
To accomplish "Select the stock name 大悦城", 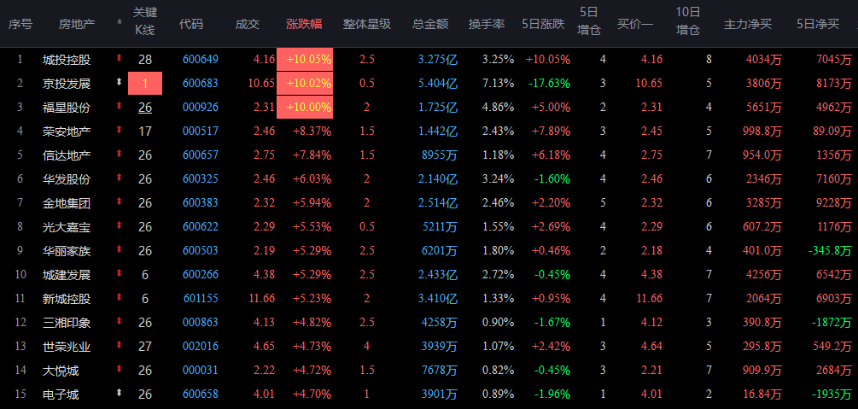I will (61, 371).
